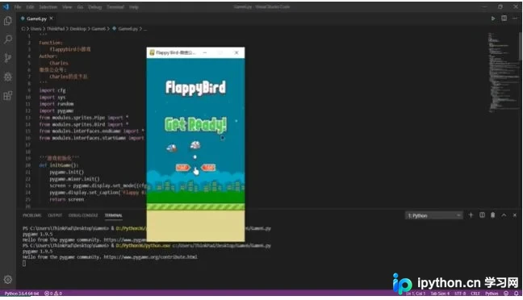
Task: Restore down the VS Code window
Action: [500, 6]
